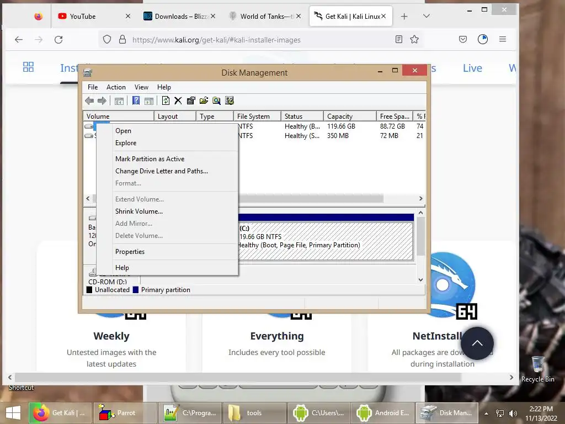Screen dimensions: 565x424
Task: Bookmark page with the star icon
Action: tap(414, 39)
